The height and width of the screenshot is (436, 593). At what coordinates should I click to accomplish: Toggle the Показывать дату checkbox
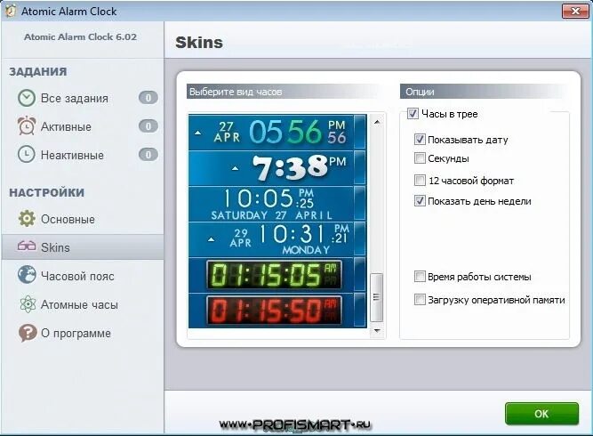[420, 140]
